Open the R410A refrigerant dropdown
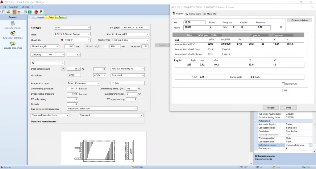Image resolution: width=316 pixels, height=169 pixels. pyautogui.click(x=128, y=83)
